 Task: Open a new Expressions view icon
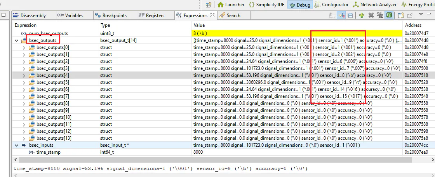point(400,16)
